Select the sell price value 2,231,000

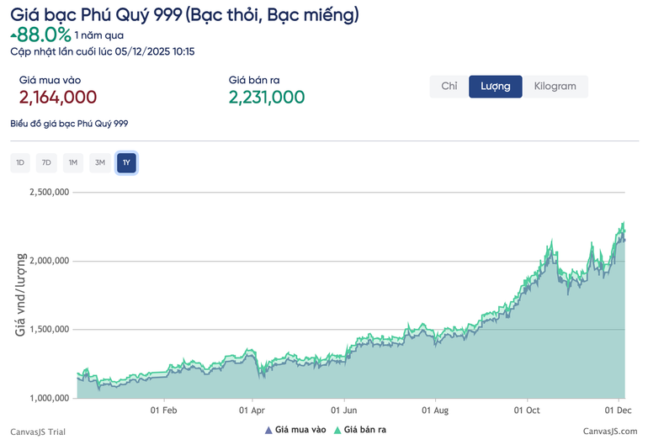point(267,98)
